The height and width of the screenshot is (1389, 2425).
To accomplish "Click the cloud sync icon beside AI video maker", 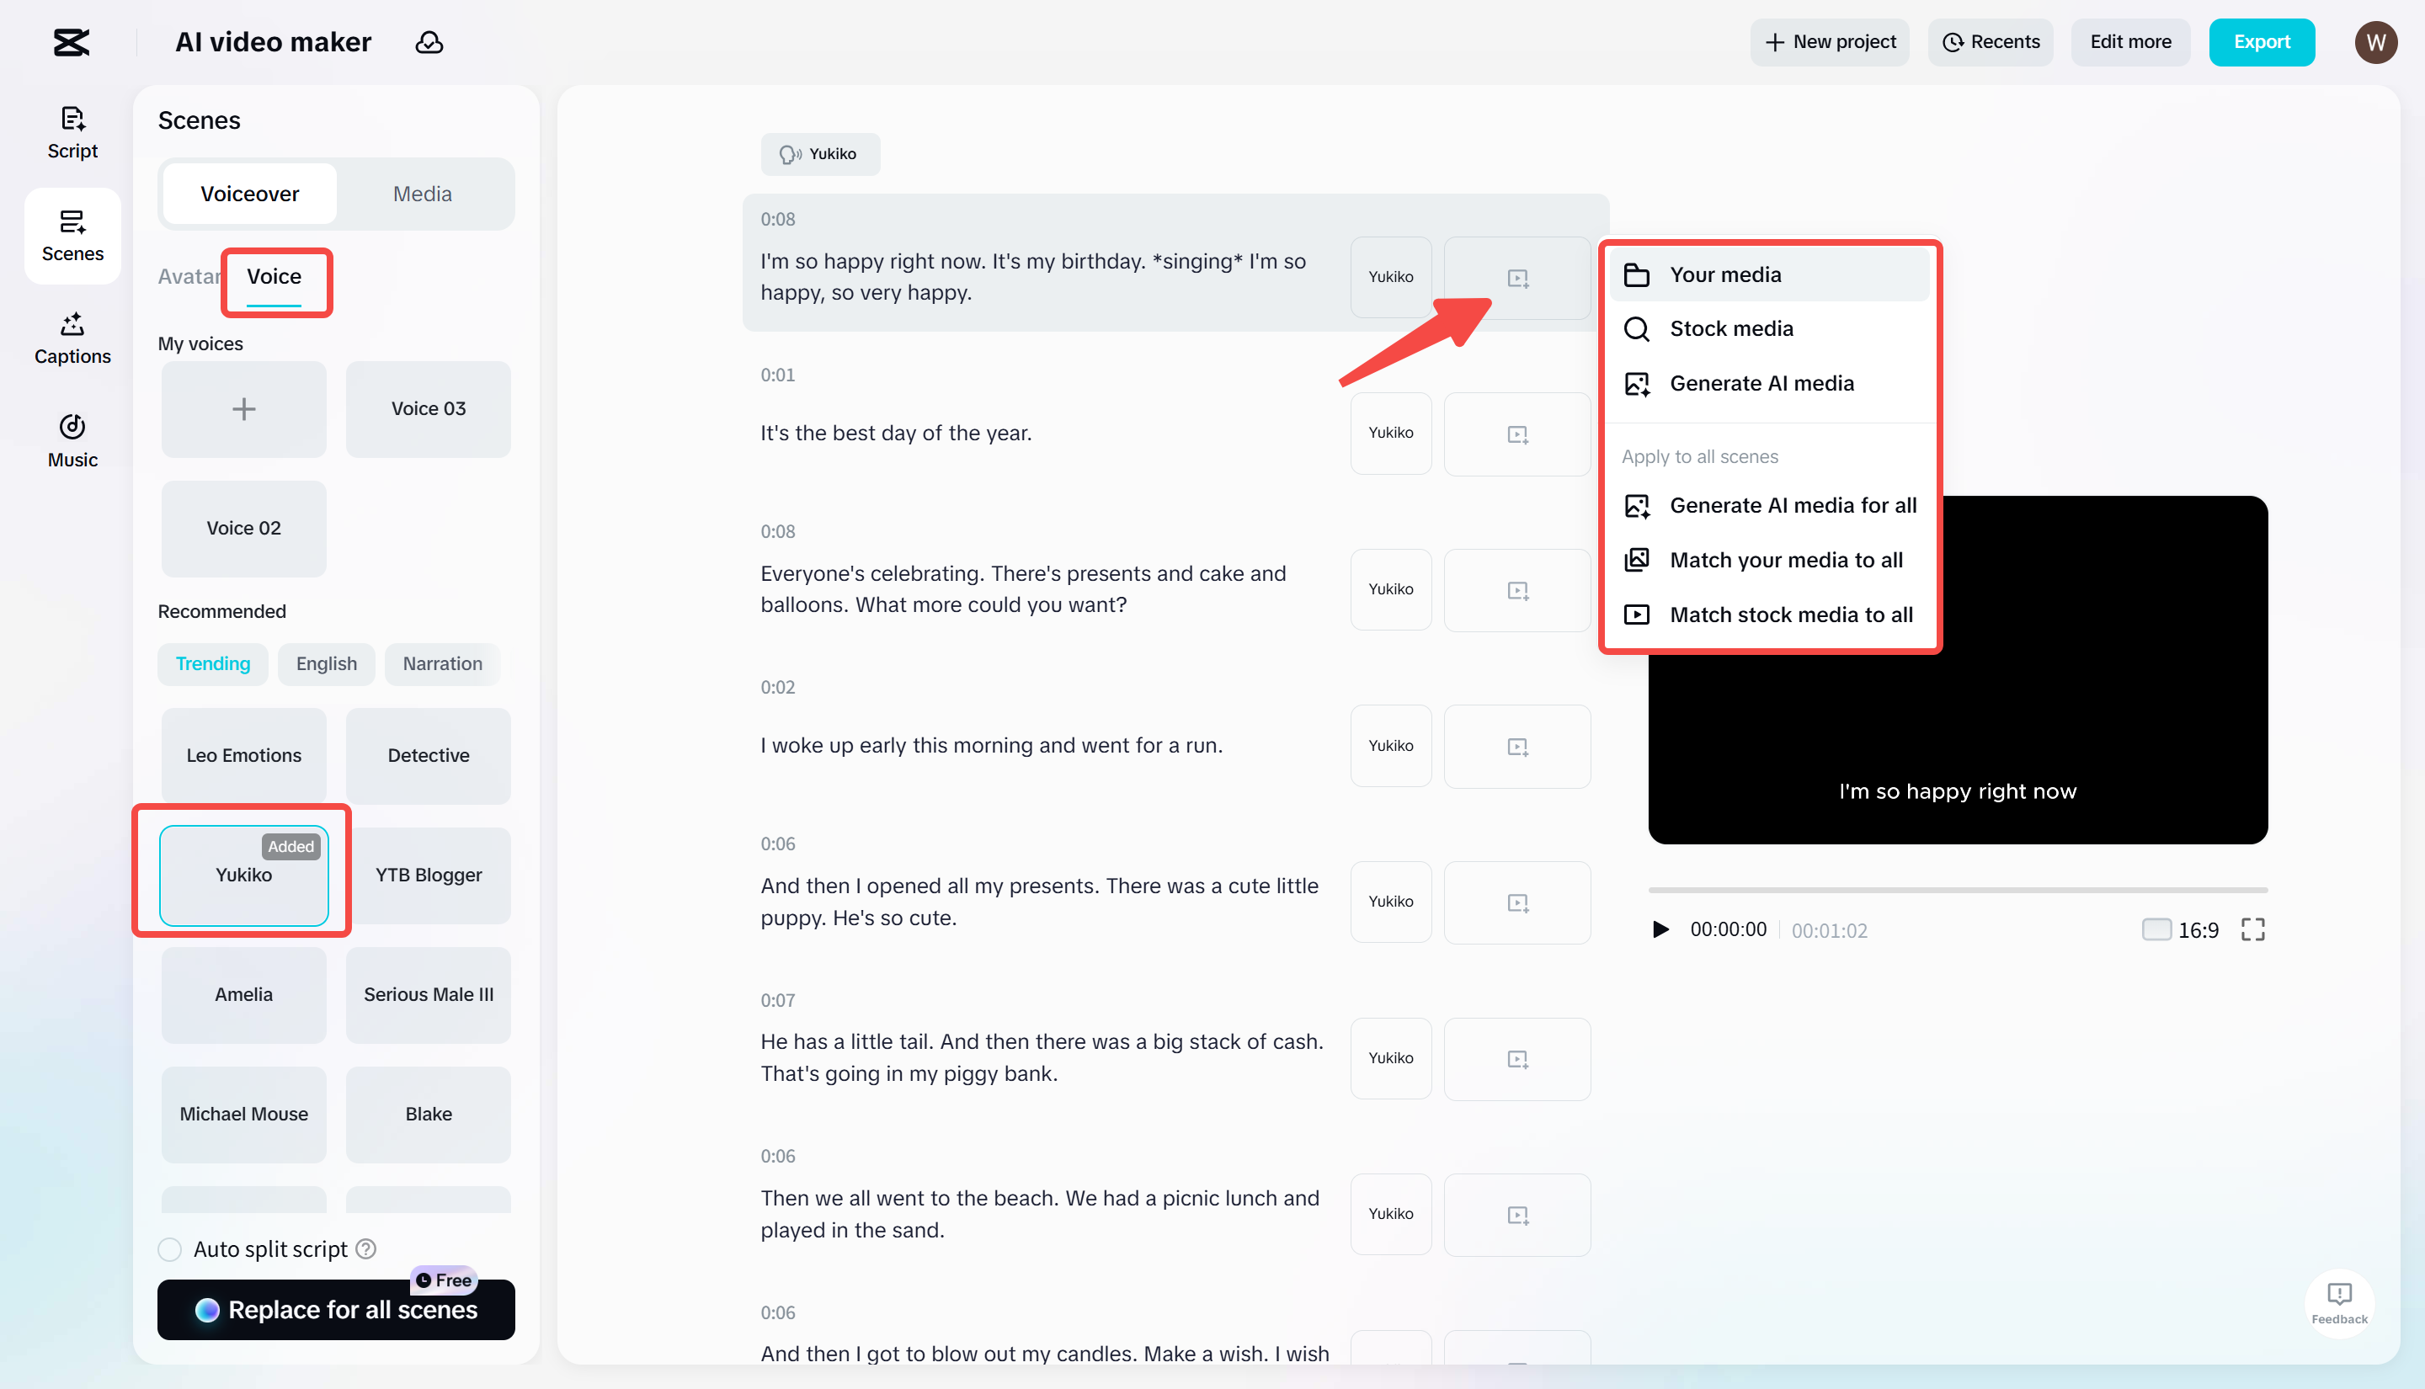I will coord(430,42).
